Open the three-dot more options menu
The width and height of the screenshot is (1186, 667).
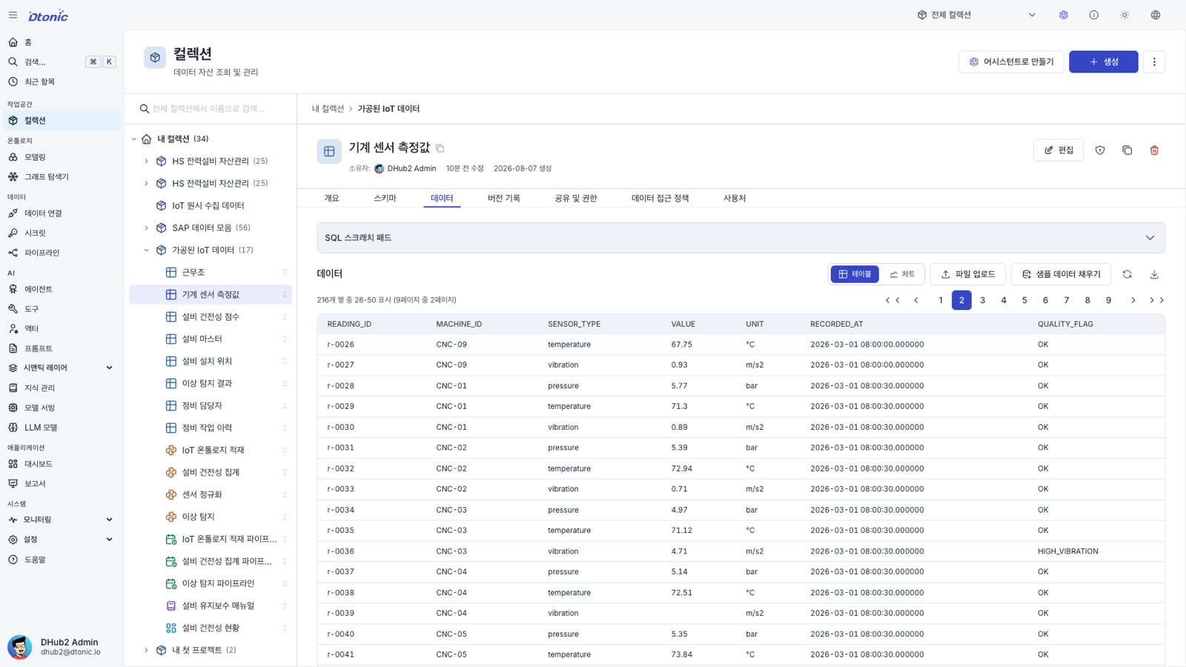1154,62
